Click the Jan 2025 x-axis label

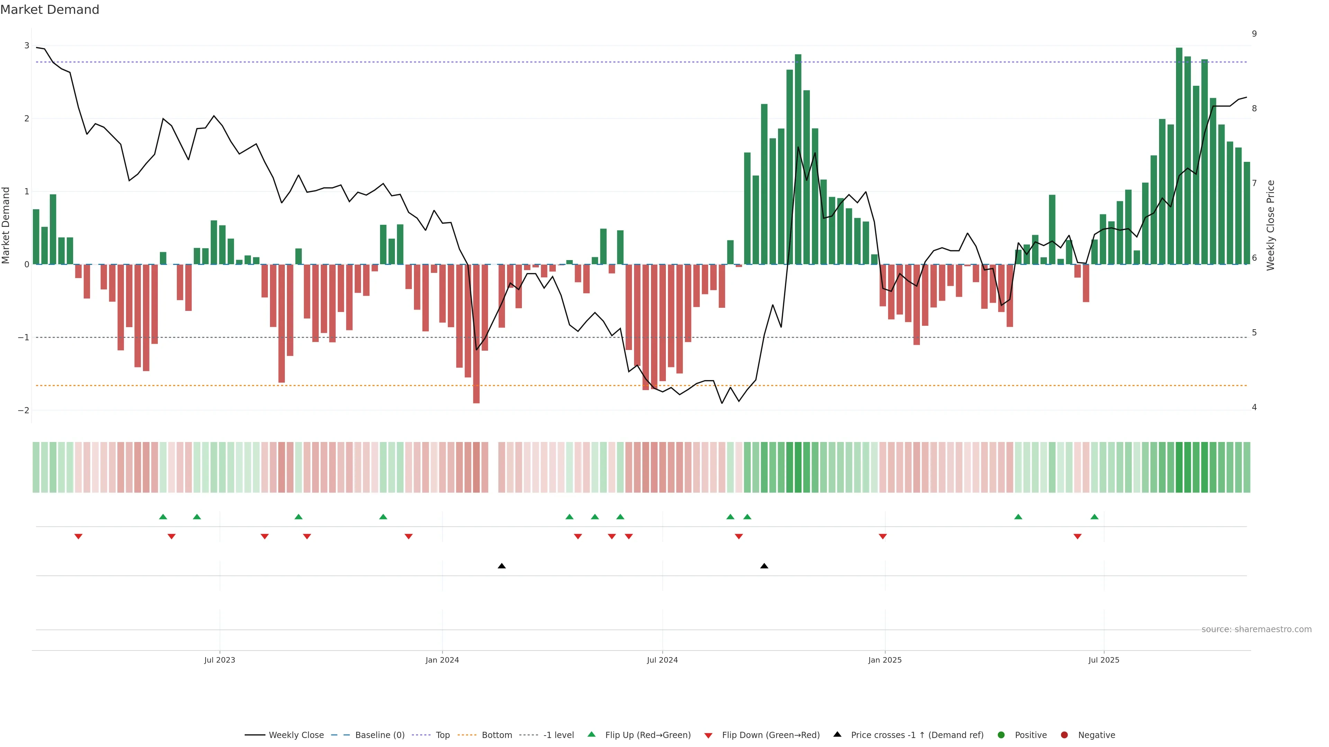pos(885,660)
